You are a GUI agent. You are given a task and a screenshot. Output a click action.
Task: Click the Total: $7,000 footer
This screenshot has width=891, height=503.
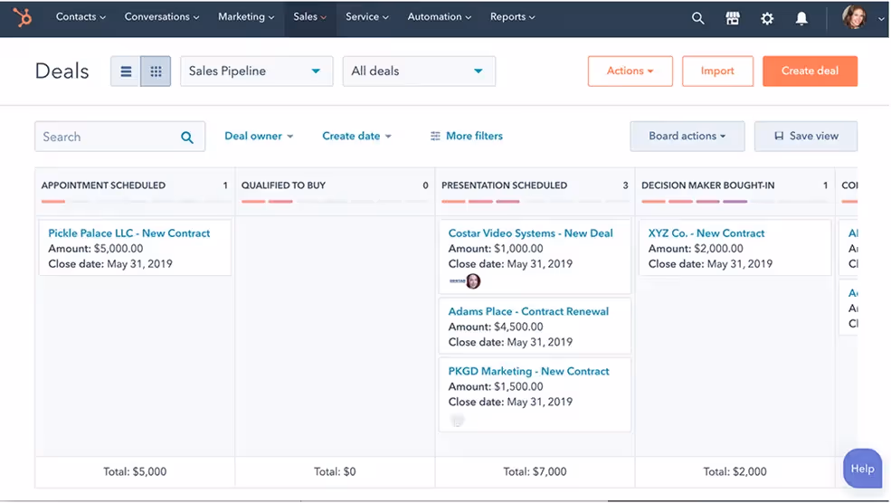(x=535, y=471)
